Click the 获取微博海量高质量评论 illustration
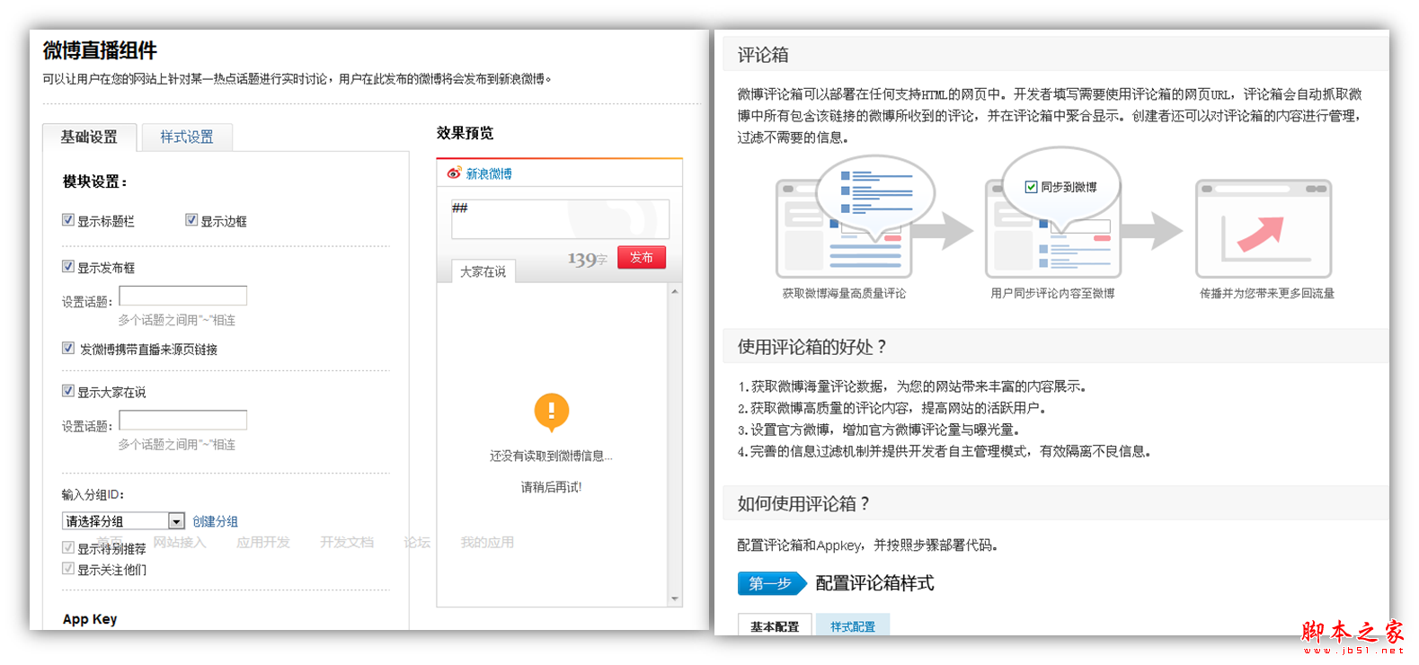This screenshot has width=1419, height=665. [x=844, y=228]
